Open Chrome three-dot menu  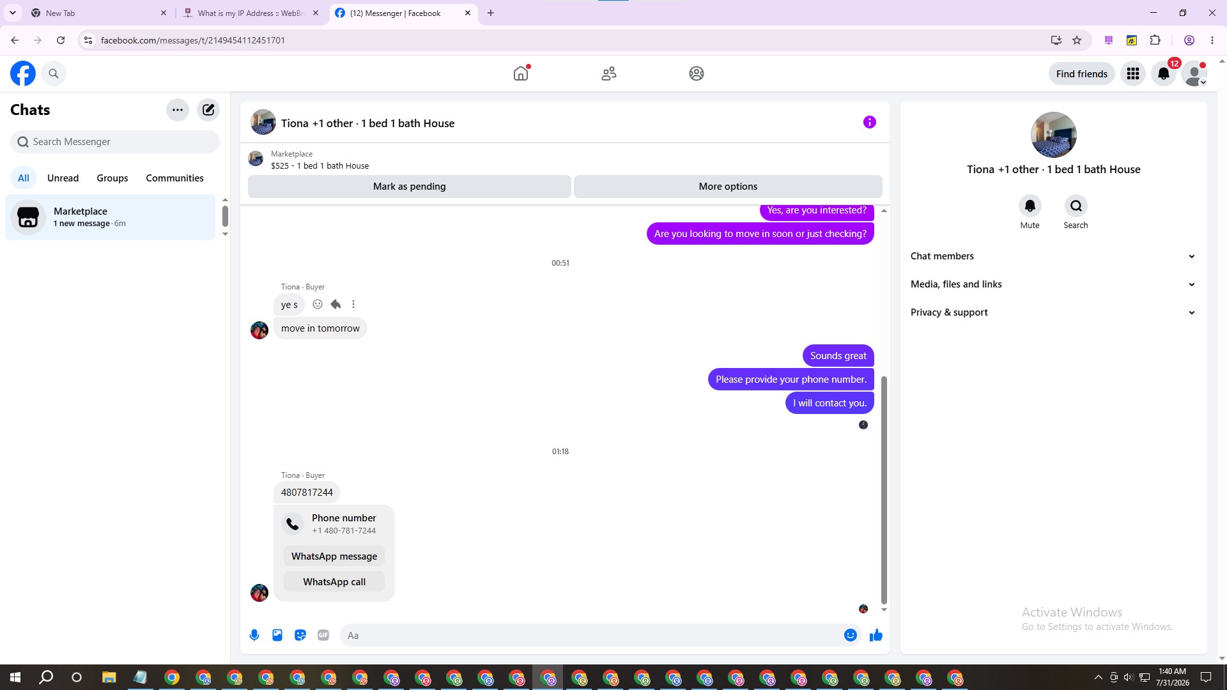1212,40
